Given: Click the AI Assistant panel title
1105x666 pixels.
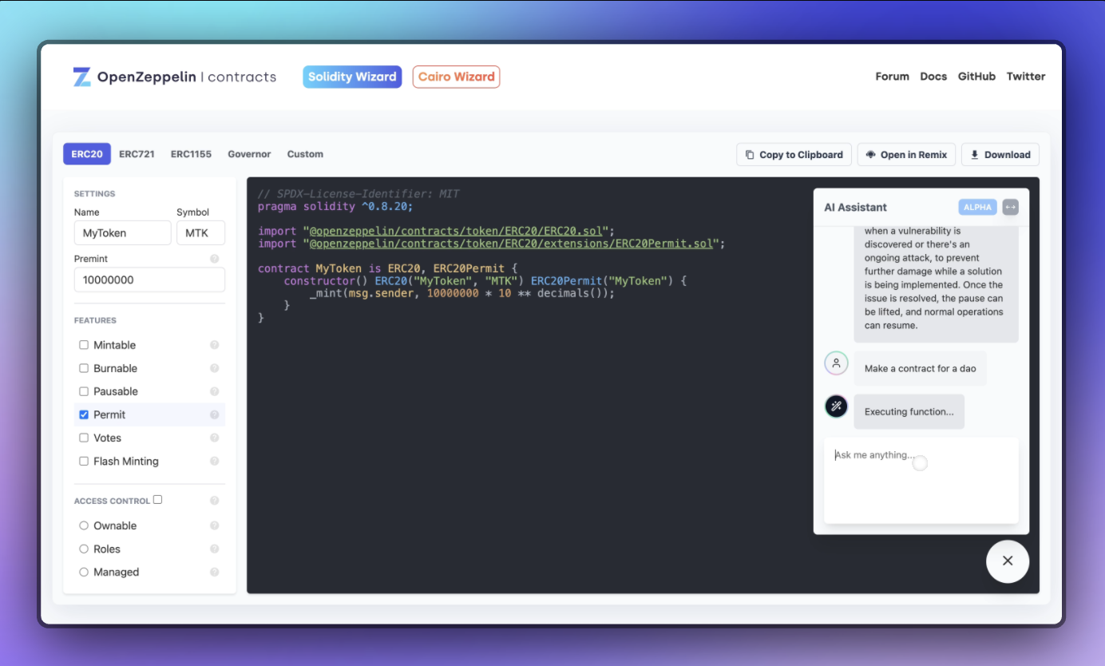Looking at the screenshot, I should coord(855,208).
